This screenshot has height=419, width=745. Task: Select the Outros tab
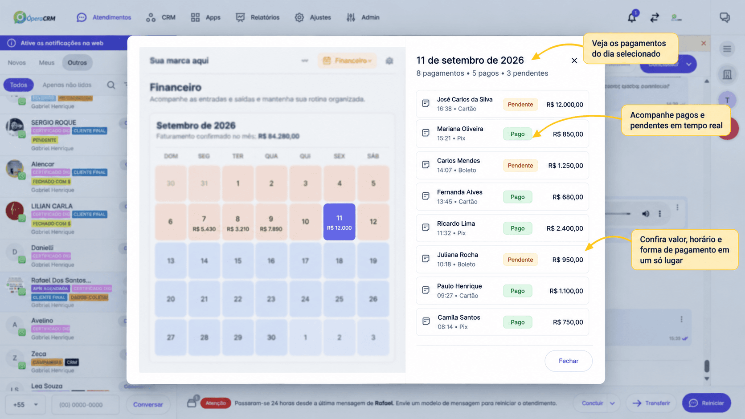78,63
